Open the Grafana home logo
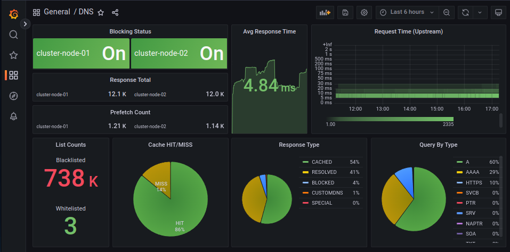 [13, 14]
